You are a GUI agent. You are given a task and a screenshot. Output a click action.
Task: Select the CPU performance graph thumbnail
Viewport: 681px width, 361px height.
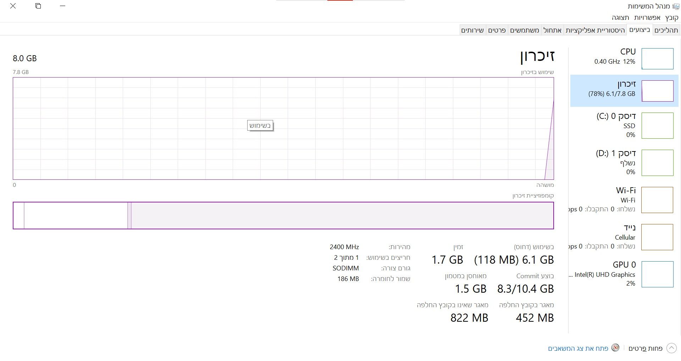(657, 59)
